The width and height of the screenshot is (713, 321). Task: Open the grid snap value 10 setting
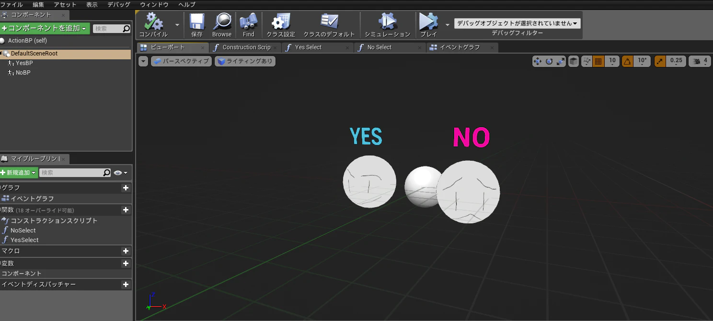612,61
